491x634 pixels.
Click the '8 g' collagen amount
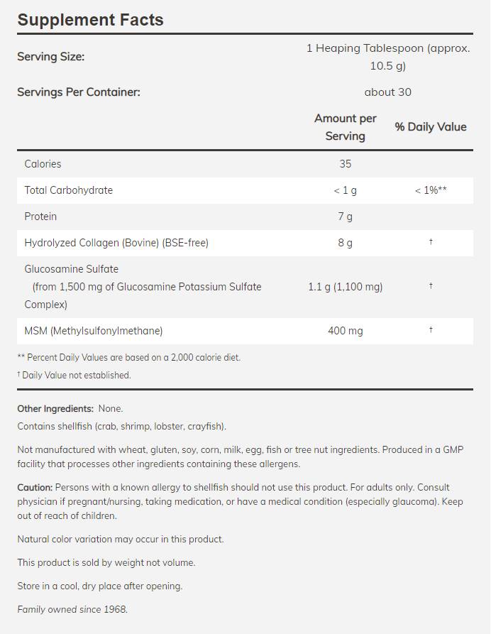(345, 243)
